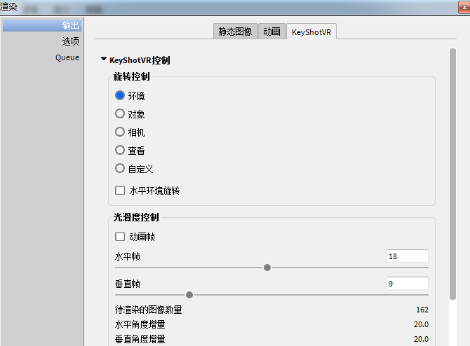
Task: Collapse the KeyShotVR控制 section triangle
Action: (104, 59)
